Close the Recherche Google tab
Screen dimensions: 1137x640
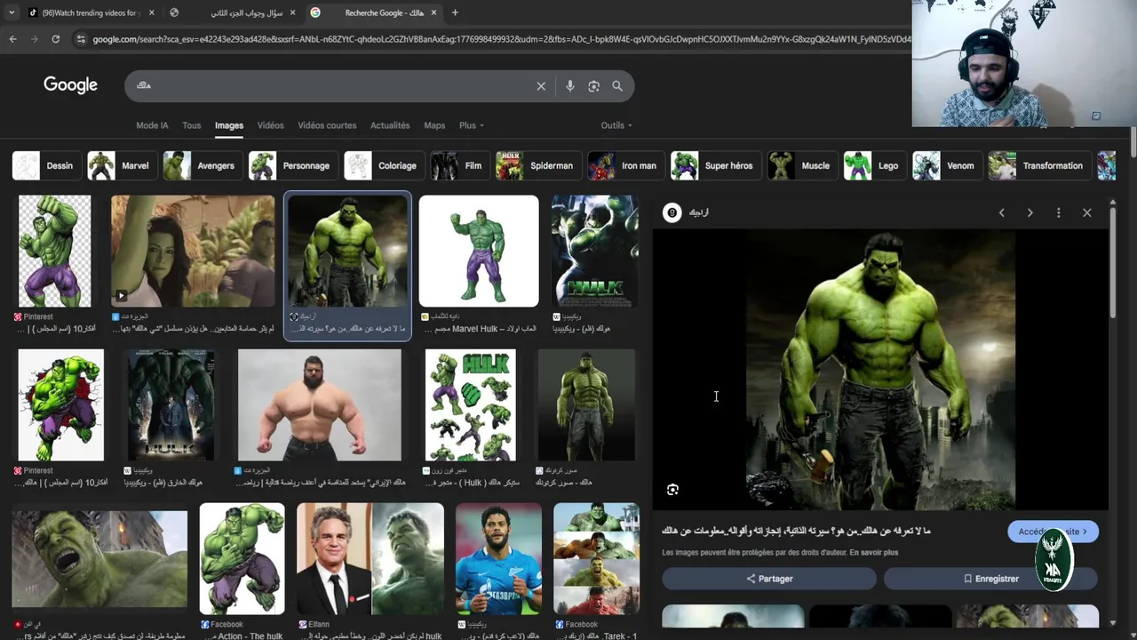click(434, 12)
